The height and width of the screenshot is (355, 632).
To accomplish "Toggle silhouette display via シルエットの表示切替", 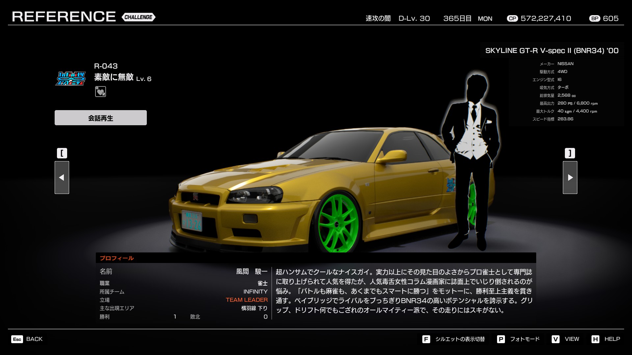I will [x=460, y=339].
